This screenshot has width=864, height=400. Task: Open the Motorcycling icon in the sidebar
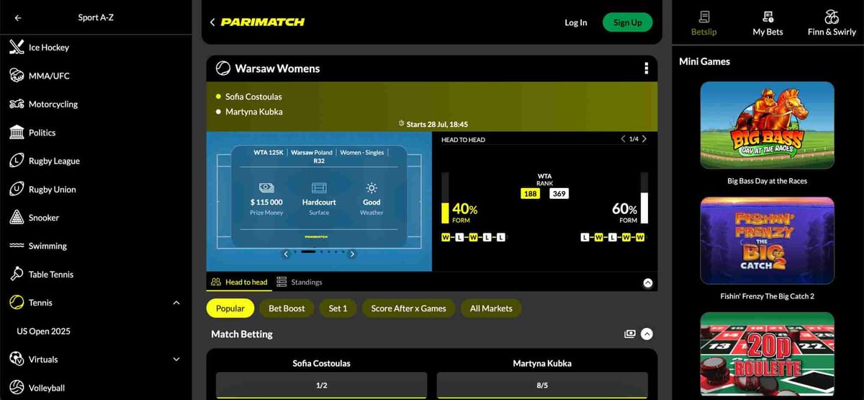[x=17, y=104]
